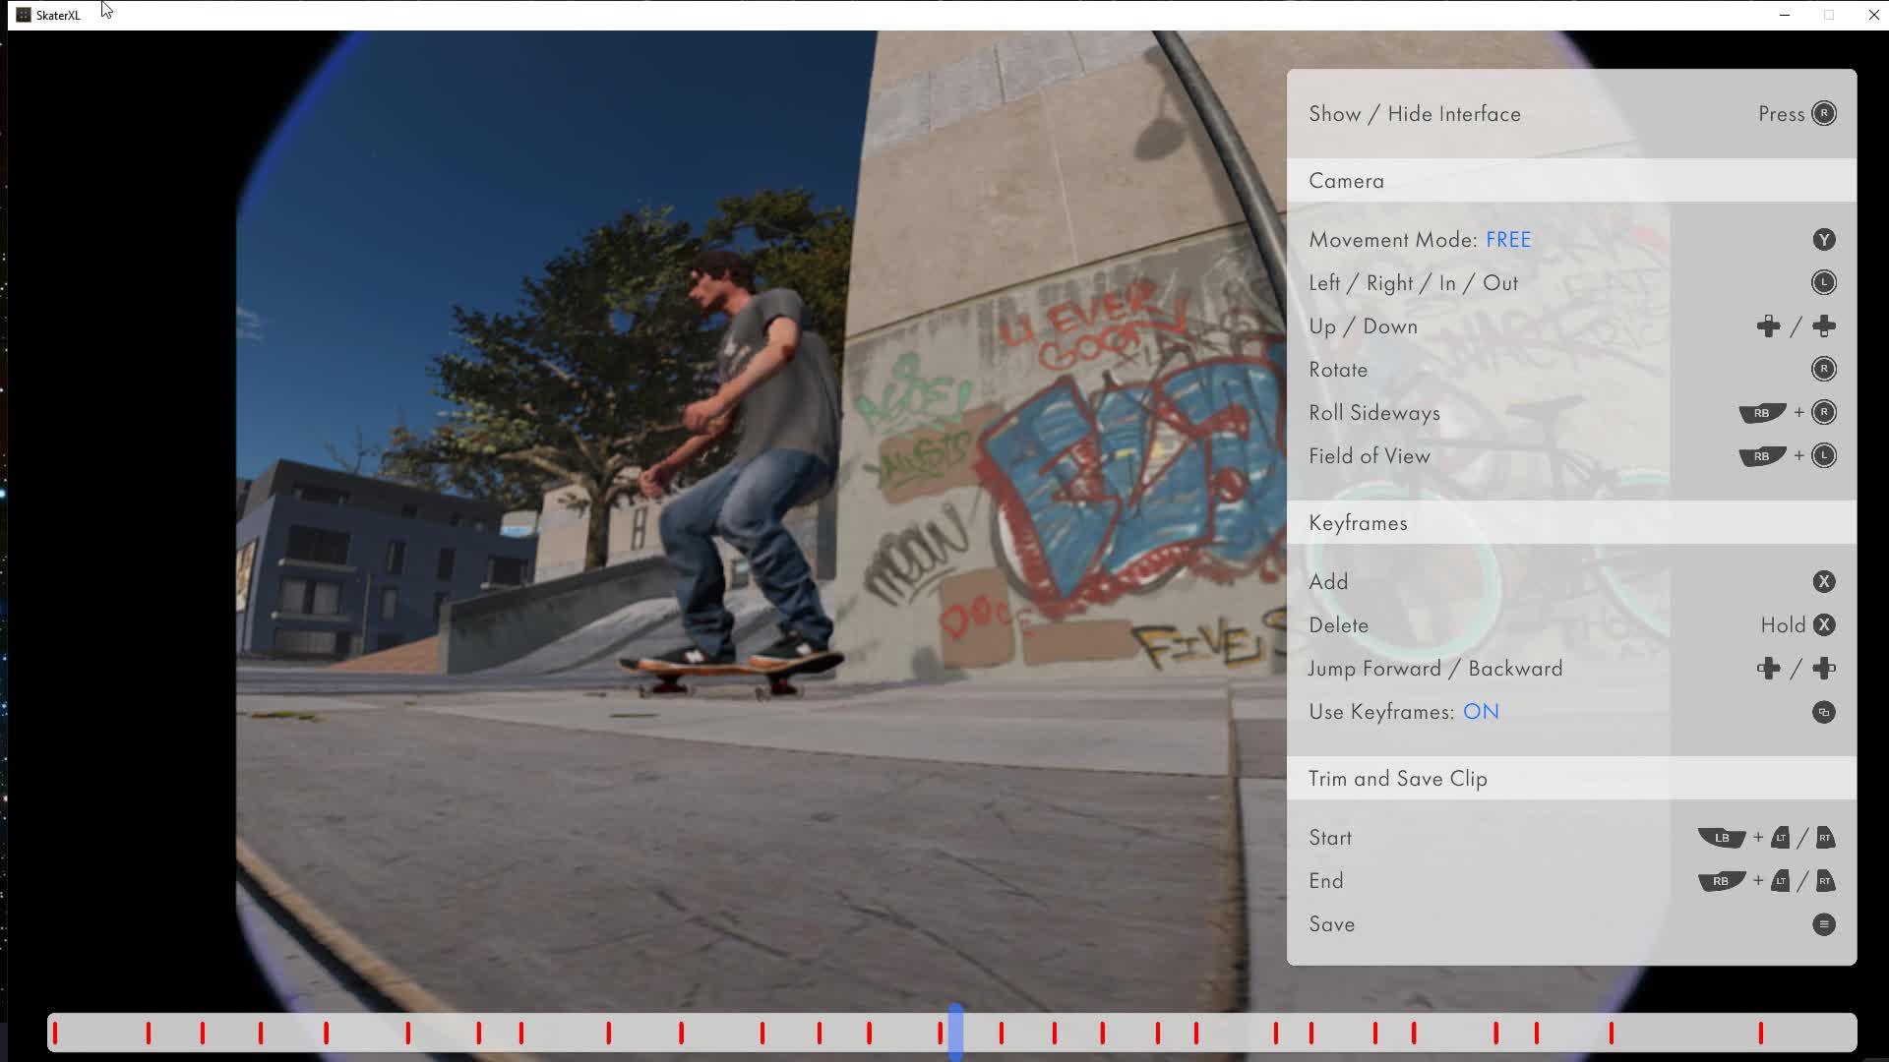This screenshot has width=1889, height=1062.
Task: Click the second-to-last red keyframe marker
Action: pos(1612,1032)
